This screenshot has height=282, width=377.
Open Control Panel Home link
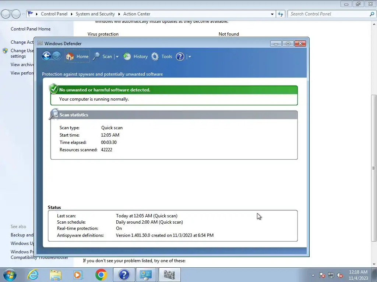31,29
